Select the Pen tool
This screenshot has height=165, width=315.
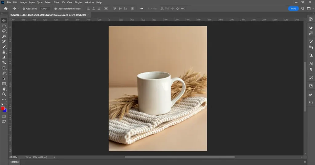click(x=4, y=73)
